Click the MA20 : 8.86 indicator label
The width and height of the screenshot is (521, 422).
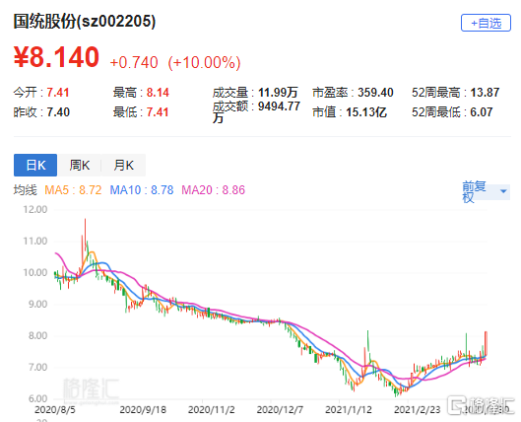coord(214,190)
